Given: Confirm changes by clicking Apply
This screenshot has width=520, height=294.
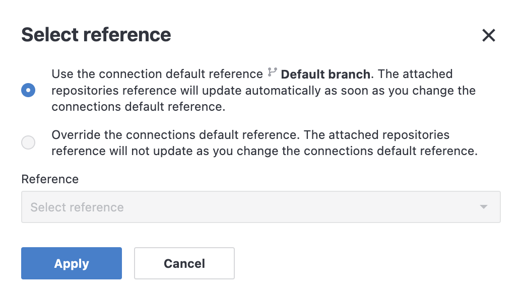Looking at the screenshot, I should [x=71, y=263].
